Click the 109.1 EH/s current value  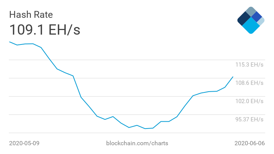pyautogui.click(x=45, y=29)
